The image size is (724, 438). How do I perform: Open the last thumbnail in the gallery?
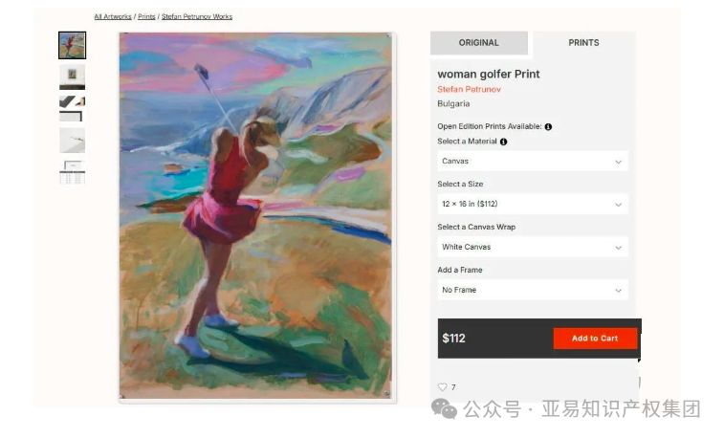point(72,172)
